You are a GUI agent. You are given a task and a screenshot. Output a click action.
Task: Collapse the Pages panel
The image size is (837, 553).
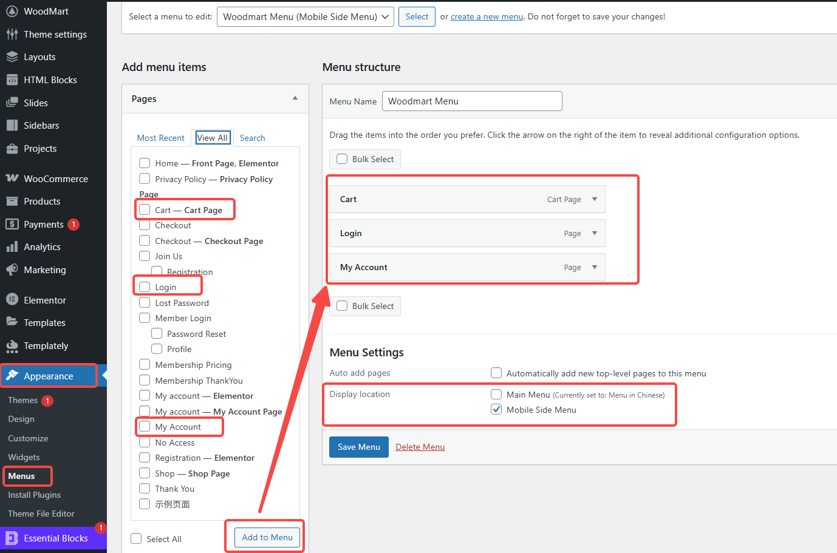pos(295,98)
